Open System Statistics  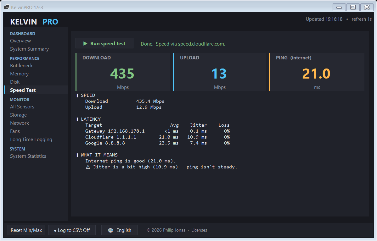coord(28,156)
